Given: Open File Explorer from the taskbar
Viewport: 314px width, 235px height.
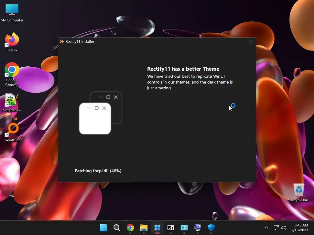Looking at the screenshot, I should tap(144, 228).
